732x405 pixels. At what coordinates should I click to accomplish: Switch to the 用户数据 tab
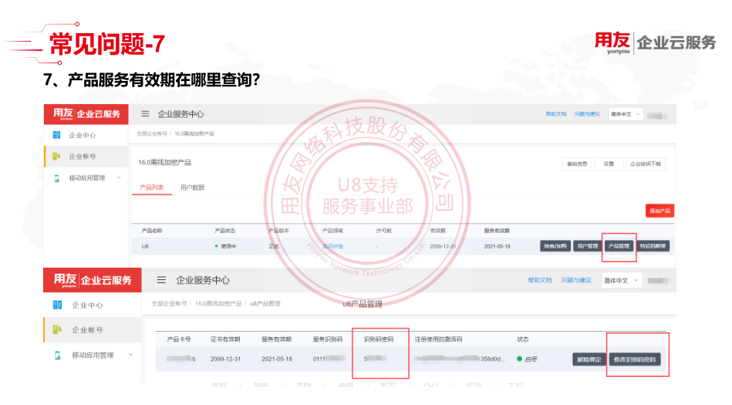[192, 187]
